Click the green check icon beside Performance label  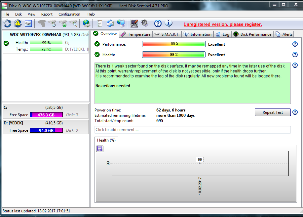tap(97, 44)
